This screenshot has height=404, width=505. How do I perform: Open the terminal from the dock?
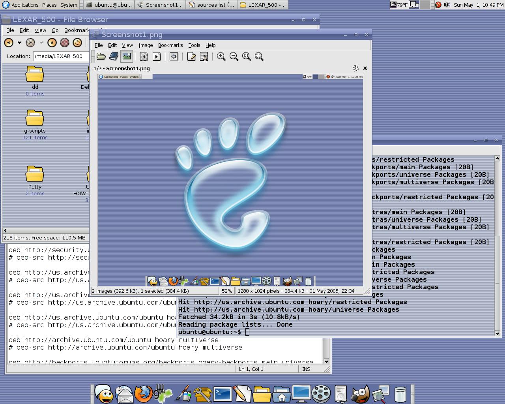point(223,394)
